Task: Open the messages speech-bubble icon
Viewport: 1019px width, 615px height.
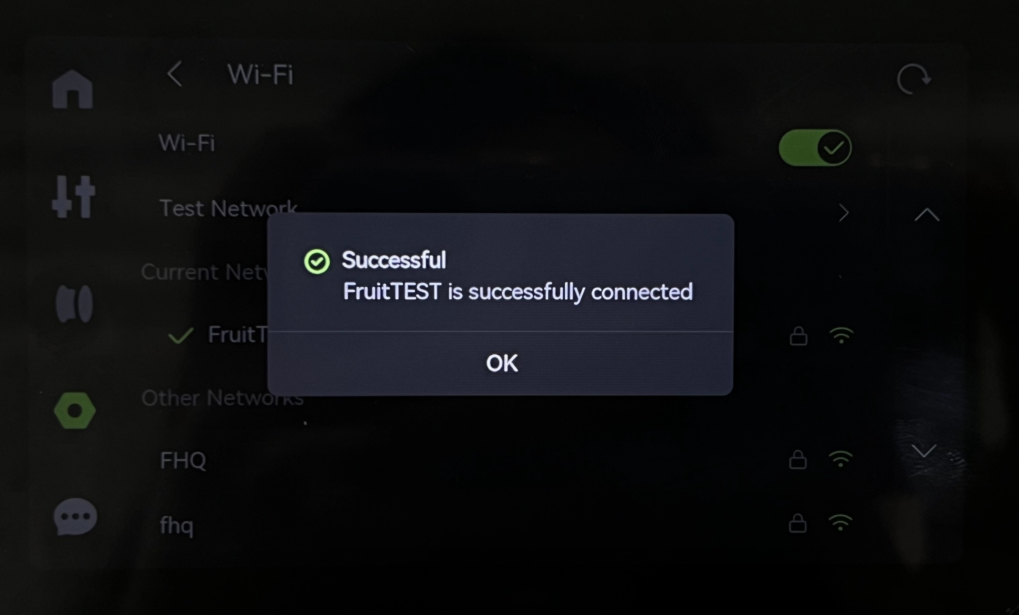Action: coord(75,517)
